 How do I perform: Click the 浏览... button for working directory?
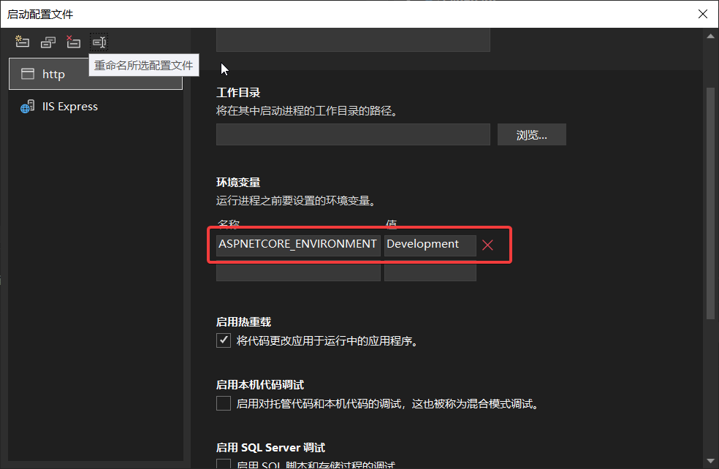coord(531,134)
